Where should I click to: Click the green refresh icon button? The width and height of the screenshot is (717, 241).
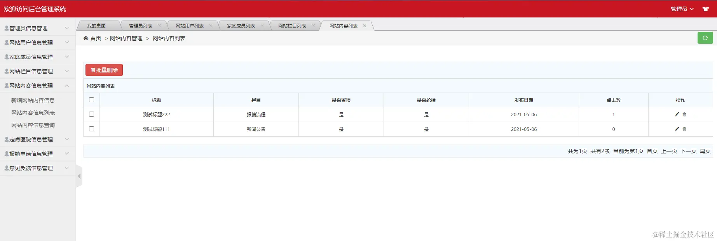pos(705,38)
